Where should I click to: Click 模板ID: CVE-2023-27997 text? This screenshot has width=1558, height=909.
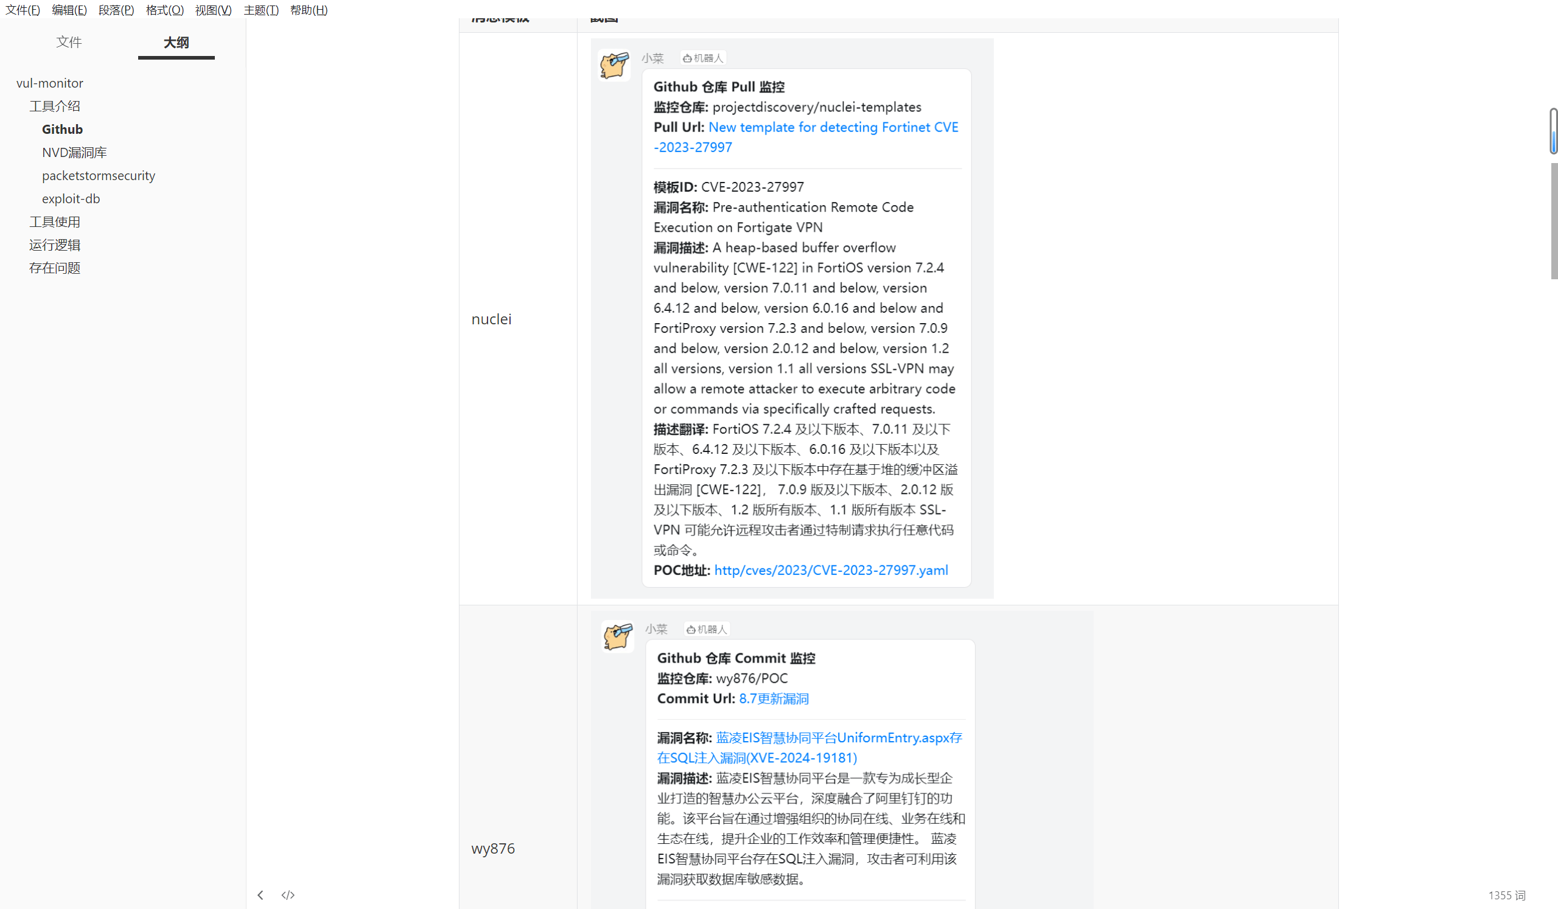729,187
